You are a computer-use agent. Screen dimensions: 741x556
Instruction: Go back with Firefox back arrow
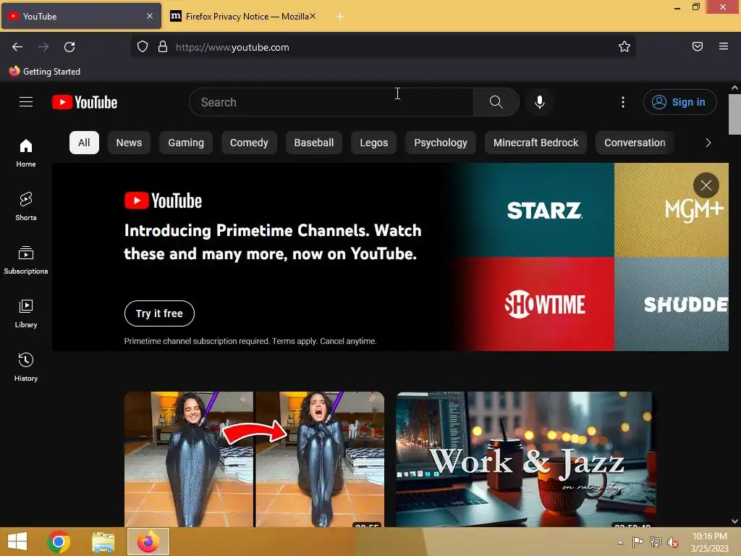pyautogui.click(x=17, y=47)
